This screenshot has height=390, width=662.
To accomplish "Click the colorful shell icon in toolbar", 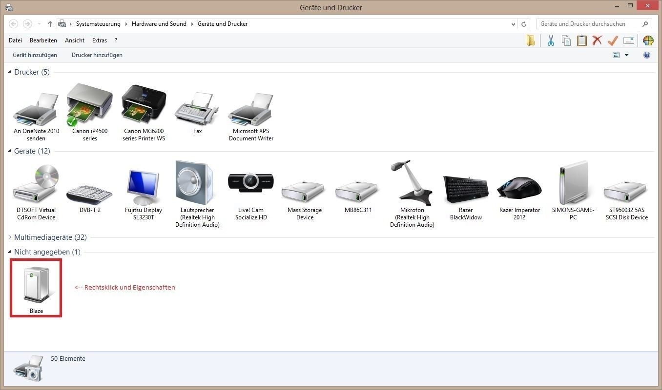I will (648, 40).
